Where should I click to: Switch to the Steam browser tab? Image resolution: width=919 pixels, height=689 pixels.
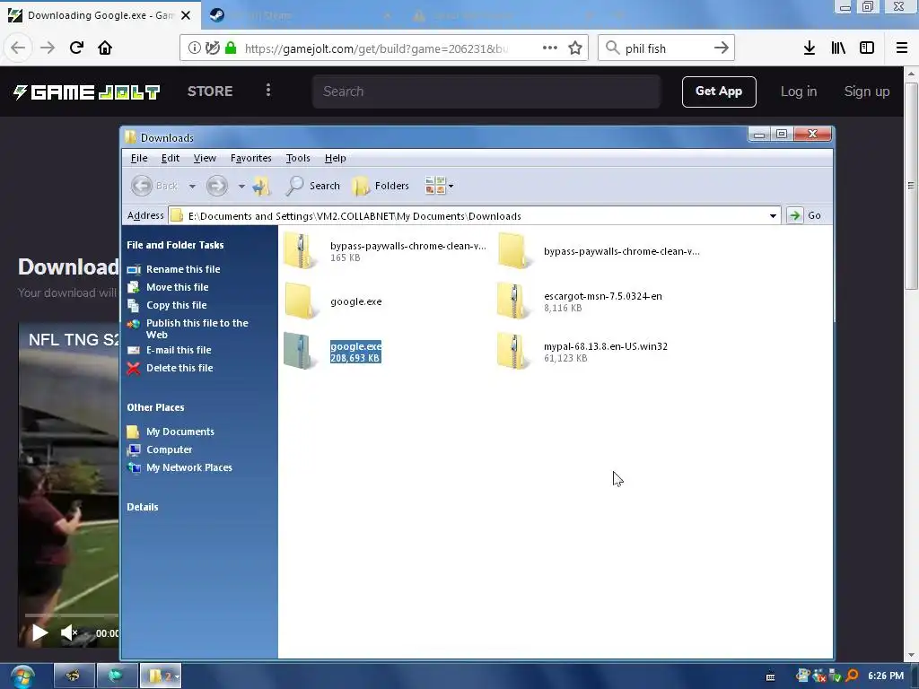pos(299,15)
